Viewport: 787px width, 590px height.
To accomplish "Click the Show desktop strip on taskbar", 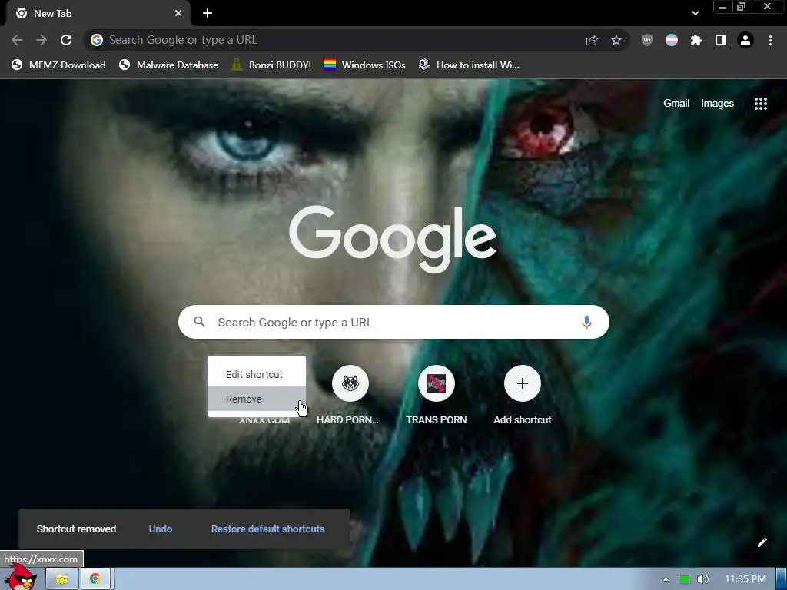I will coord(782,579).
